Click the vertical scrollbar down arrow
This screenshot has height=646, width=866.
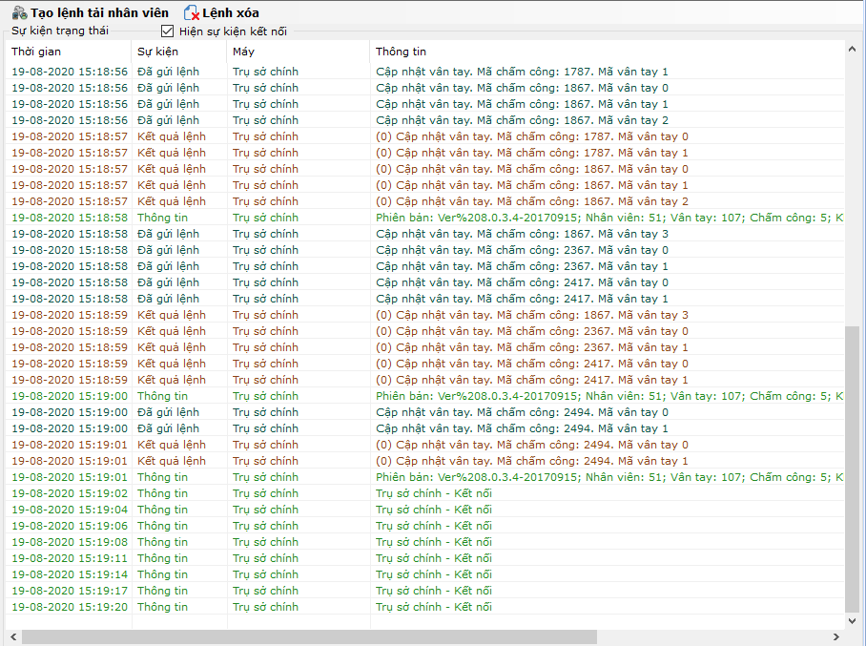(x=853, y=621)
